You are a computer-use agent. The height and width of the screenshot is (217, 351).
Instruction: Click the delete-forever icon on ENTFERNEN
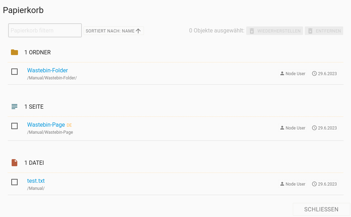[310, 31]
